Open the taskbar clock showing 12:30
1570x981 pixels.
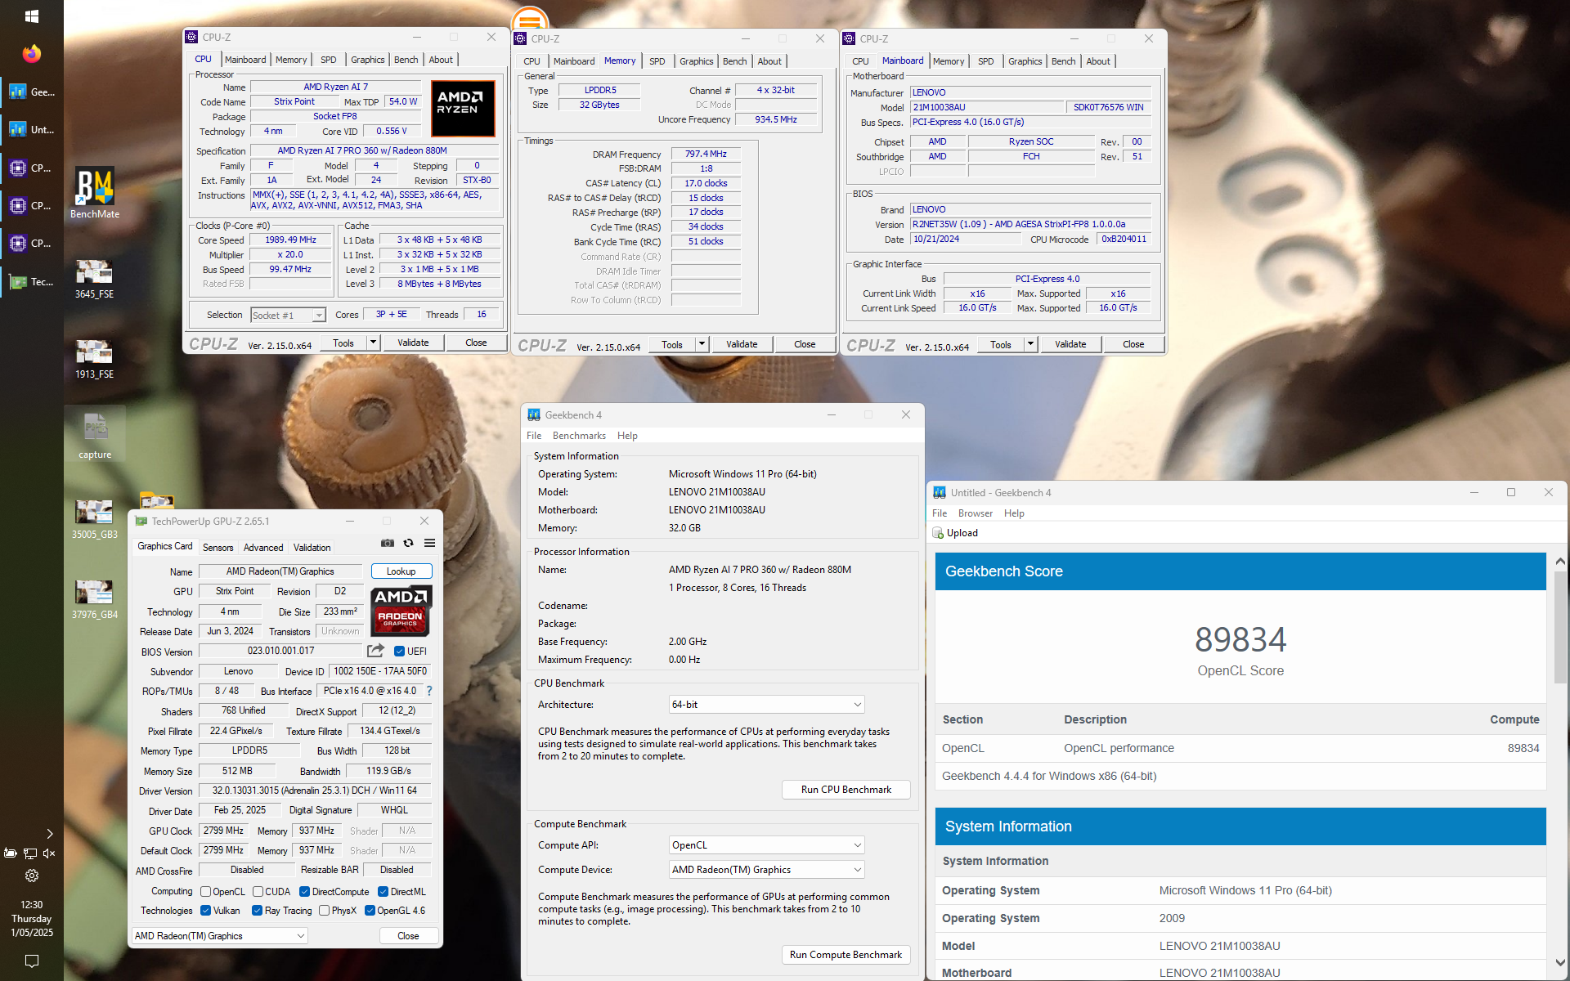(31, 919)
